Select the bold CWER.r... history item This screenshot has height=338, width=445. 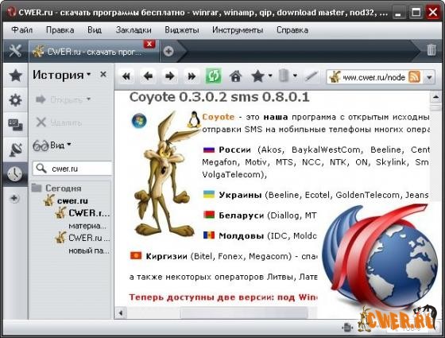pyautogui.click(x=83, y=213)
